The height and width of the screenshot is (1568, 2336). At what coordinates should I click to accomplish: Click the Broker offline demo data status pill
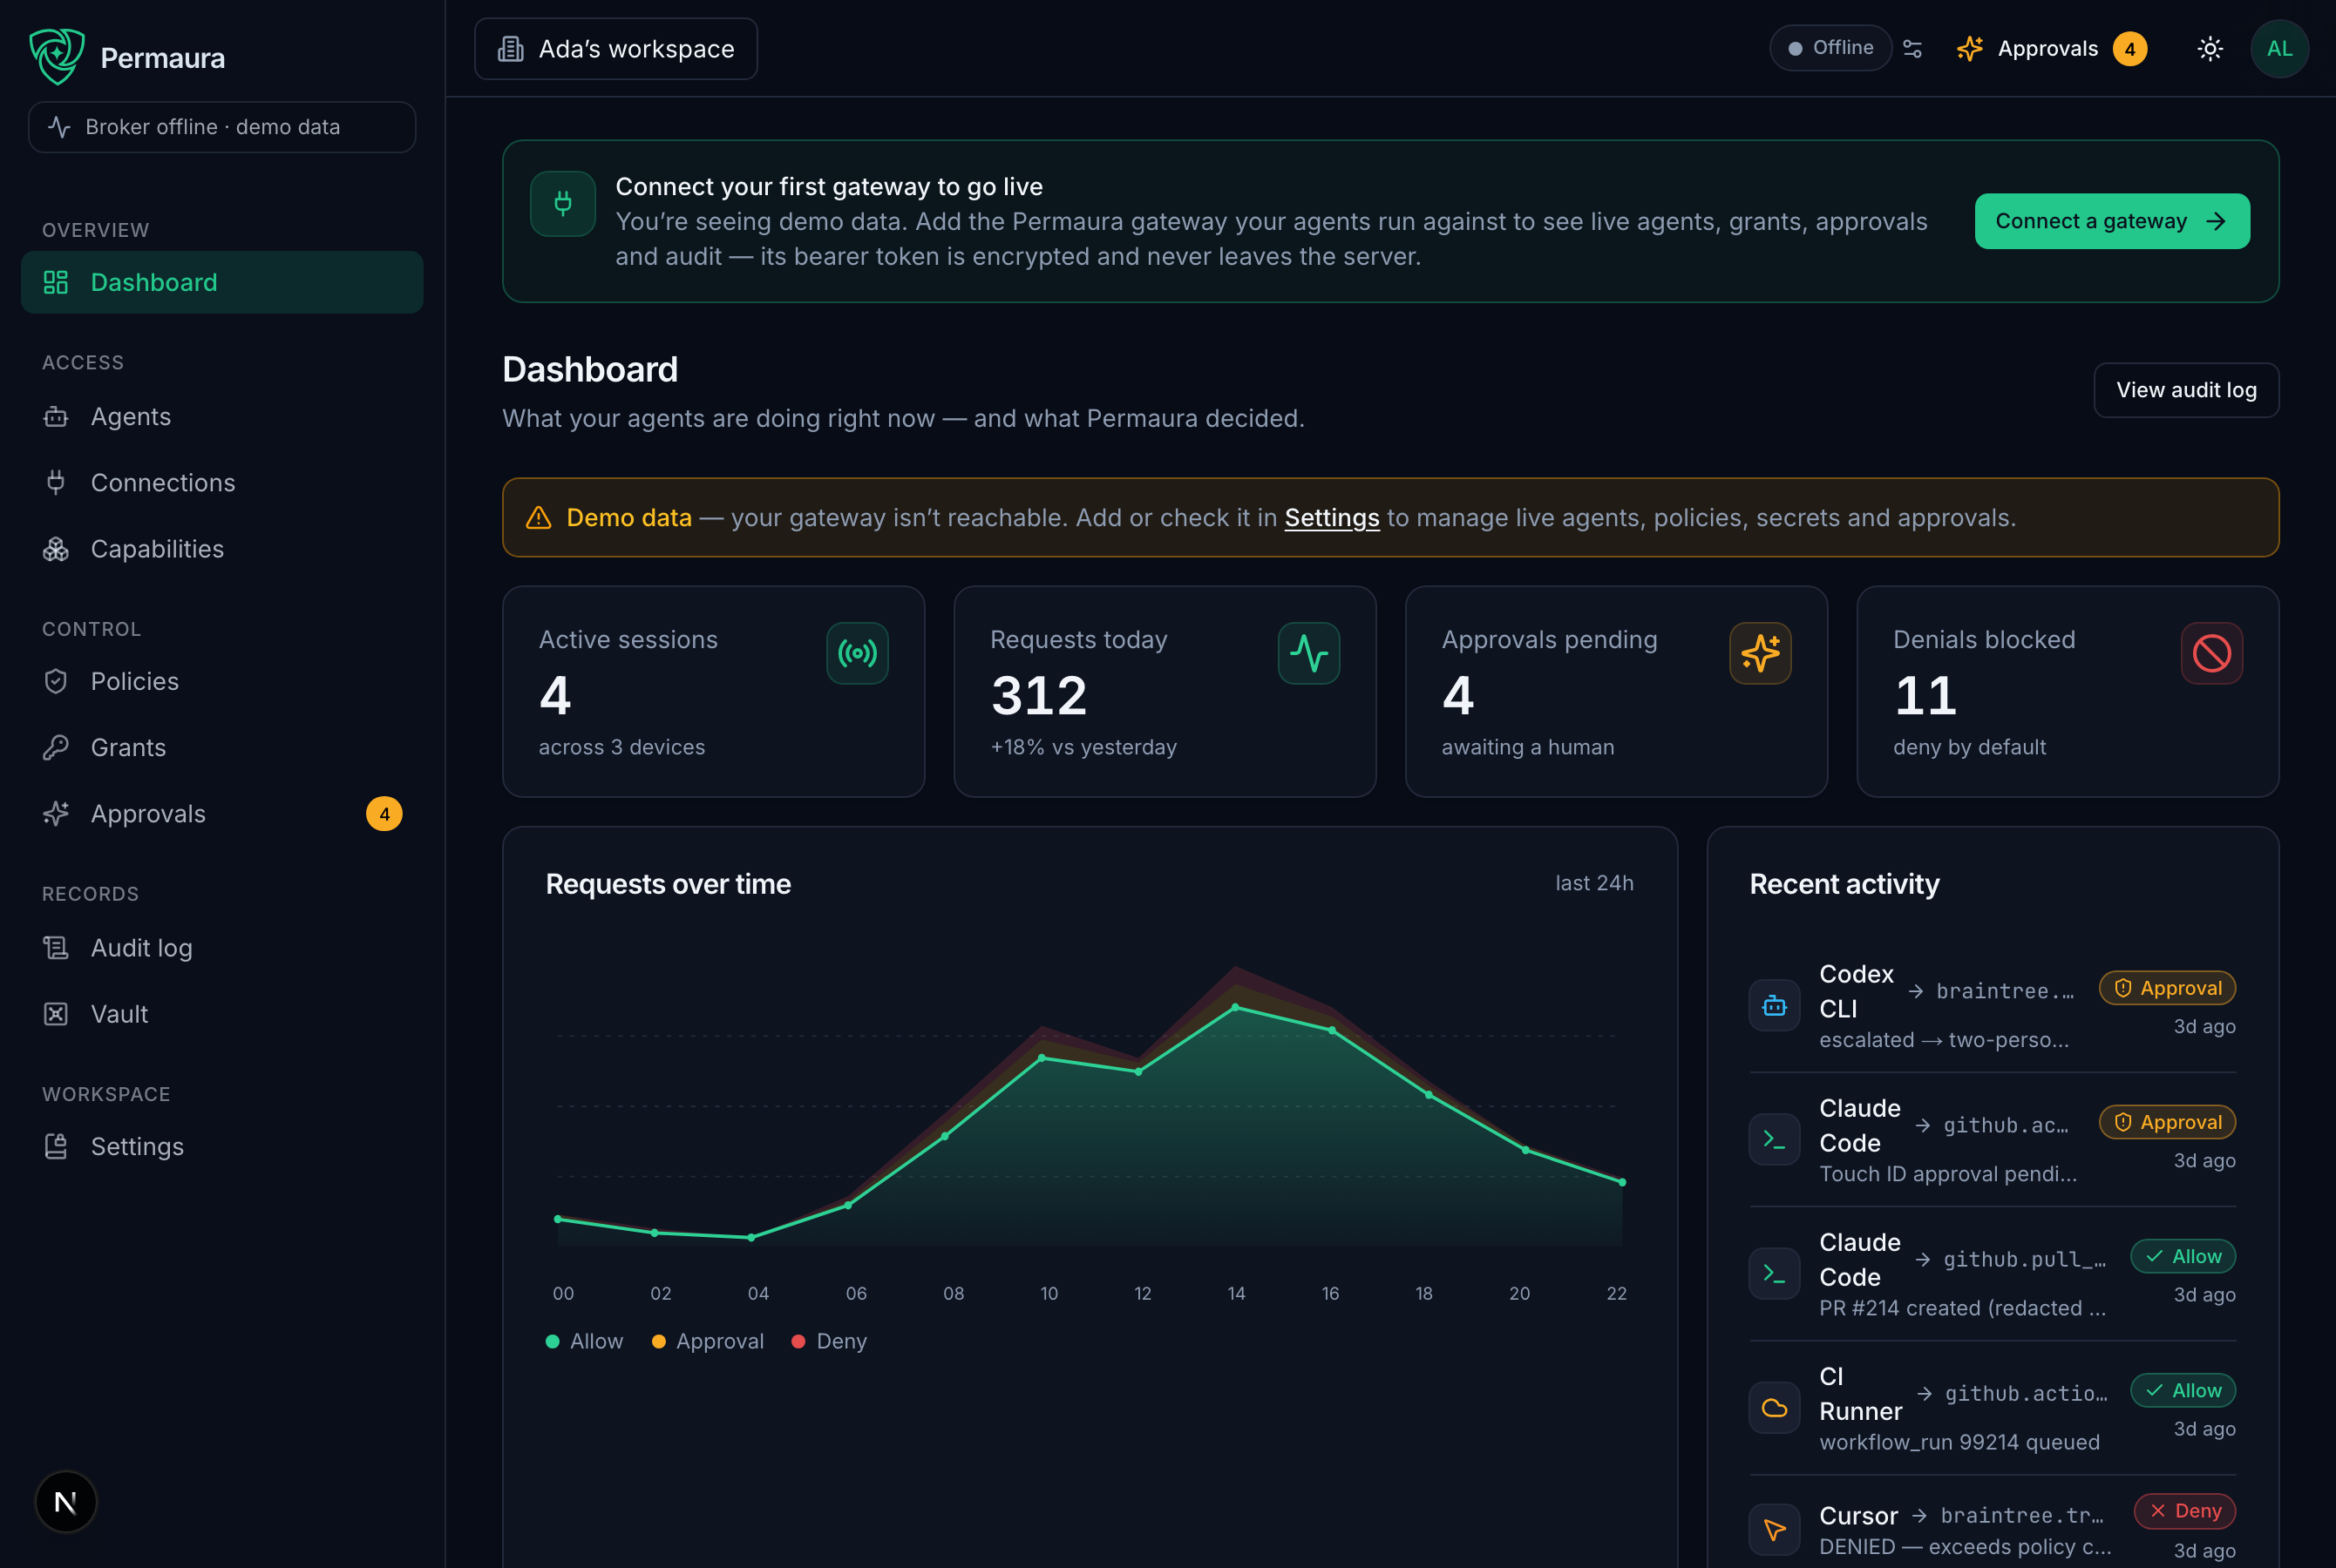coord(222,127)
